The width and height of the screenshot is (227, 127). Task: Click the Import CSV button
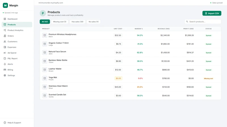(212, 13)
